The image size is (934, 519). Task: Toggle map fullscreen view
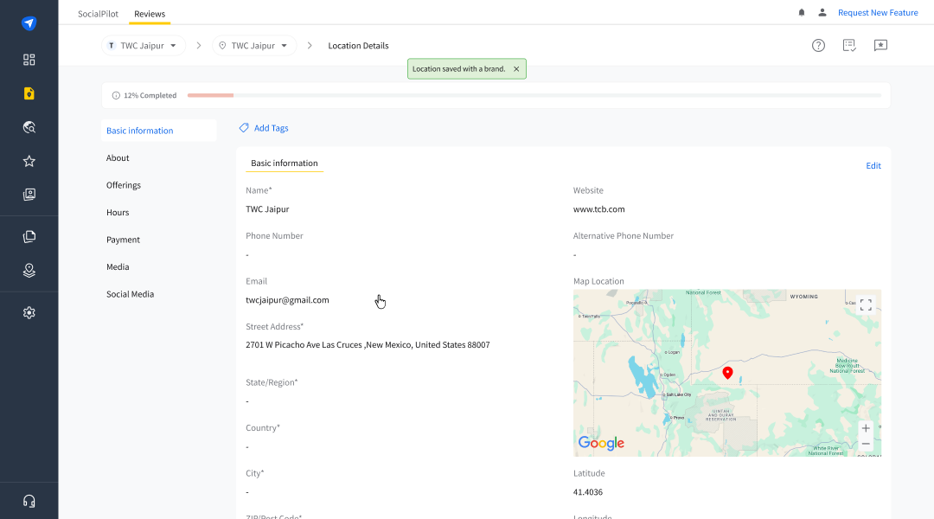point(866,304)
